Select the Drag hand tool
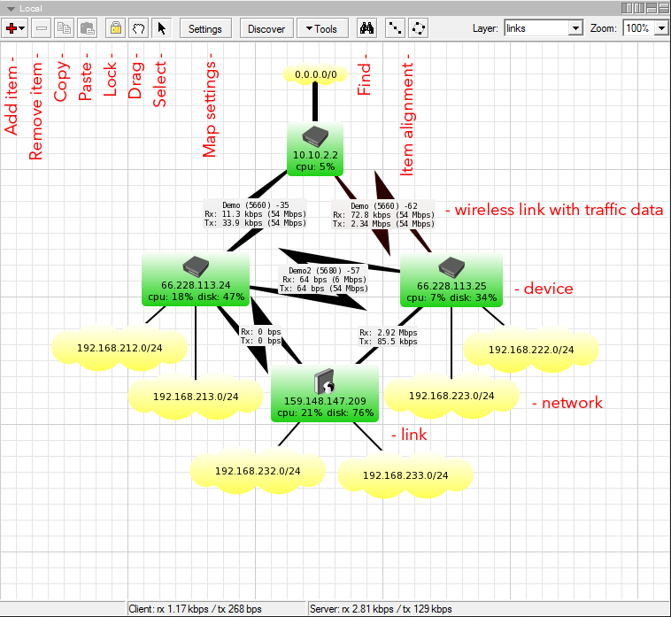 (x=139, y=28)
